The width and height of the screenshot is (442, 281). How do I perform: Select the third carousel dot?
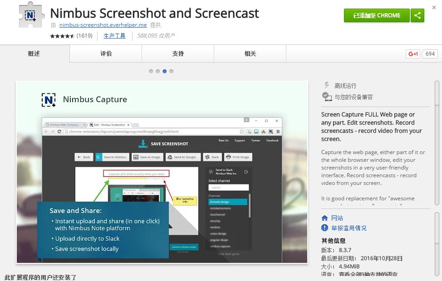coord(164,71)
